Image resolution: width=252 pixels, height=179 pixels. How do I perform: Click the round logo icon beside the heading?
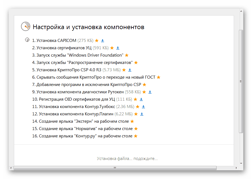click(25, 26)
